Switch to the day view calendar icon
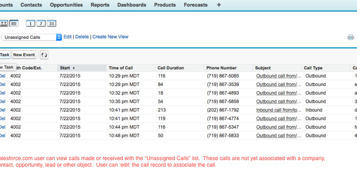 click(31, 23)
